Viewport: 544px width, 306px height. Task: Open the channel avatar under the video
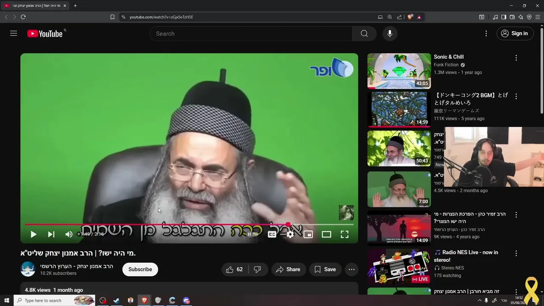point(28,269)
